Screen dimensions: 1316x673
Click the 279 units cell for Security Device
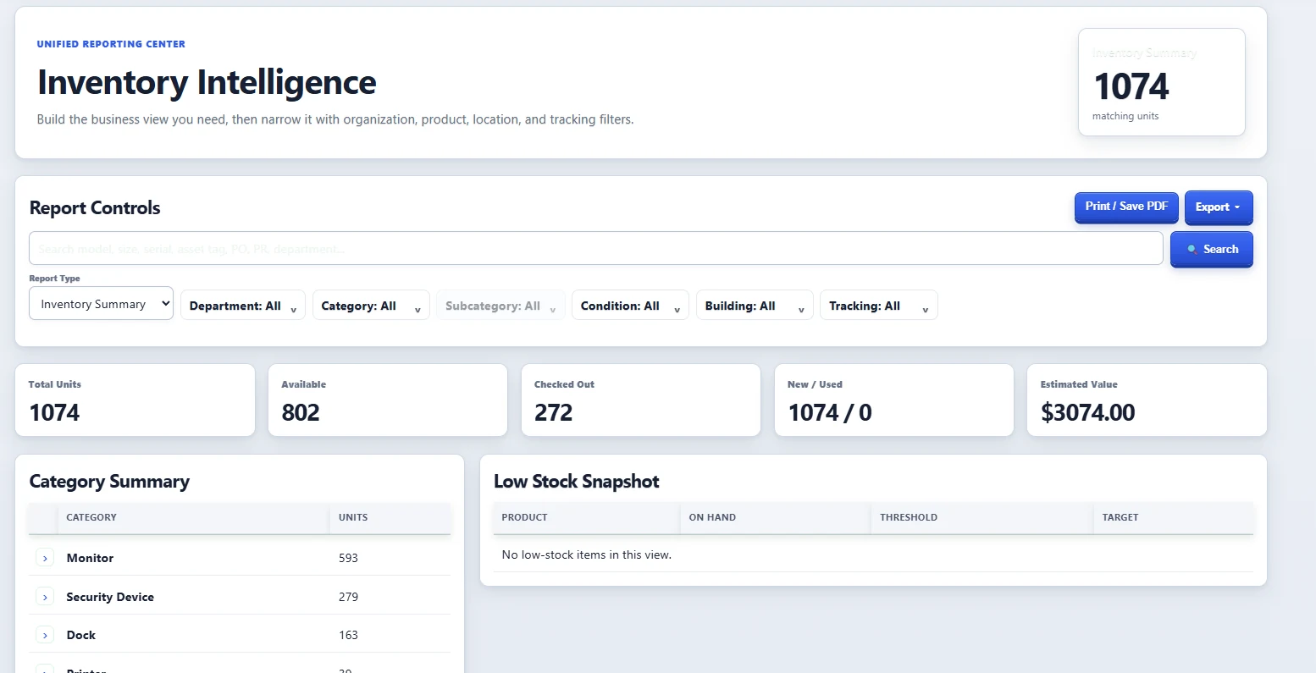click(x=348, y=597)
